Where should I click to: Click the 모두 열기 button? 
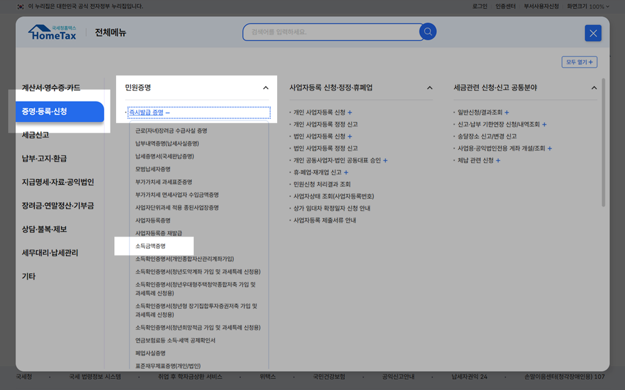[579, 62]
